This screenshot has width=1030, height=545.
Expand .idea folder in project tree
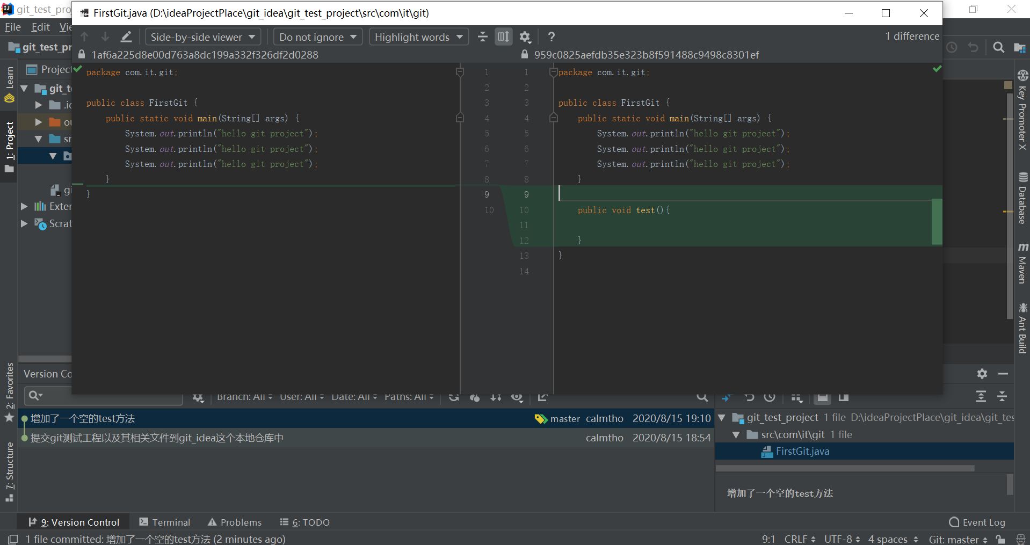click(38, 105)
